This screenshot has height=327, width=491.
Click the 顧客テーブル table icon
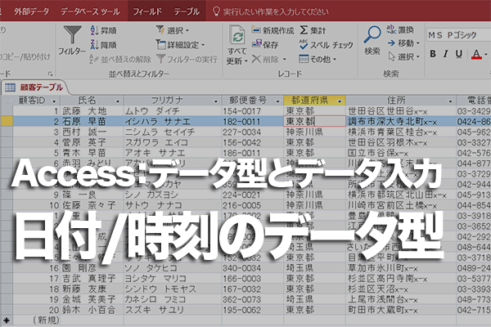pos(10,87)
